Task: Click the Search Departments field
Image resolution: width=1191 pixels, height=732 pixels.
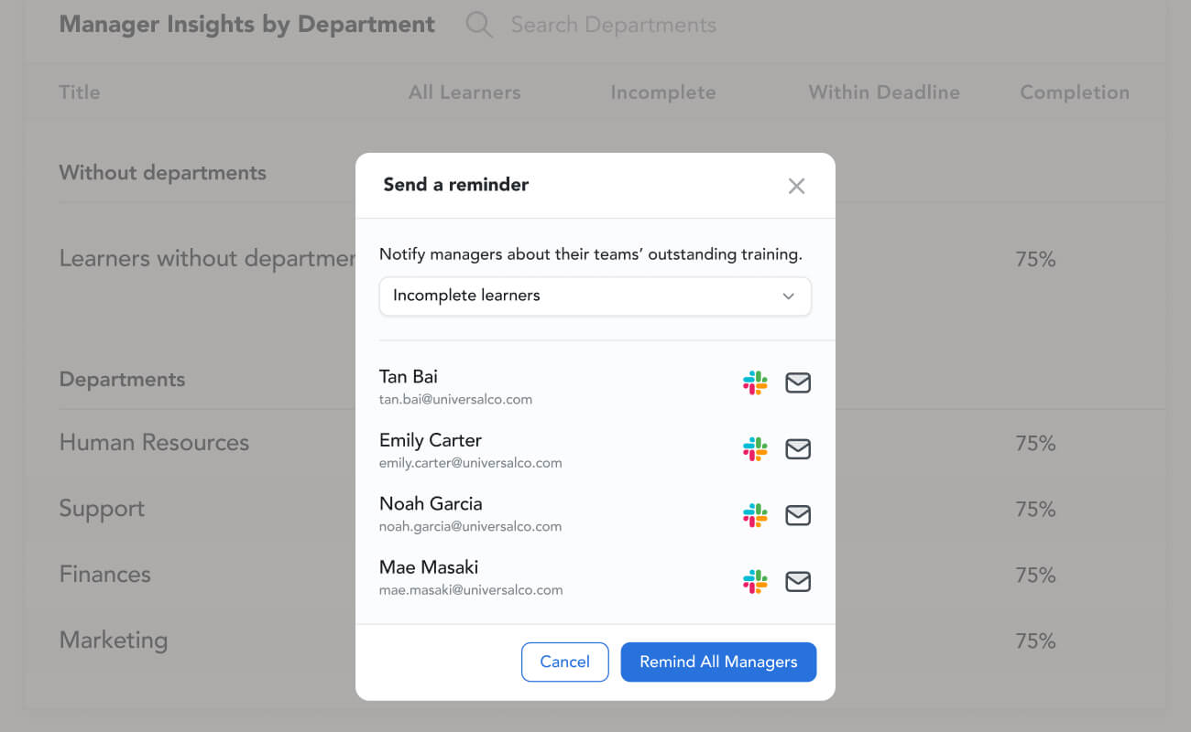Action: pos(613,25)
